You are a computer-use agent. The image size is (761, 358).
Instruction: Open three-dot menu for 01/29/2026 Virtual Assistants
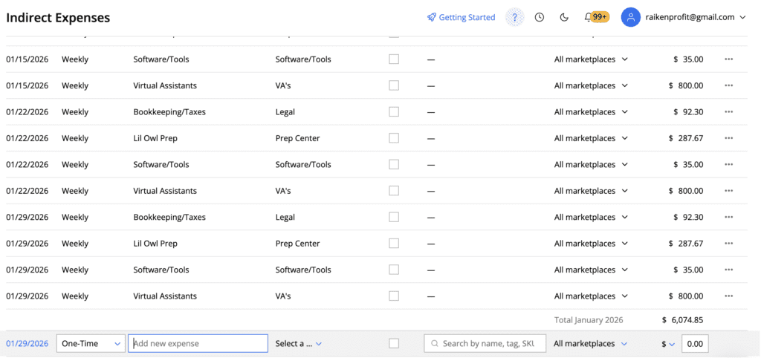[x=728, y=296]
